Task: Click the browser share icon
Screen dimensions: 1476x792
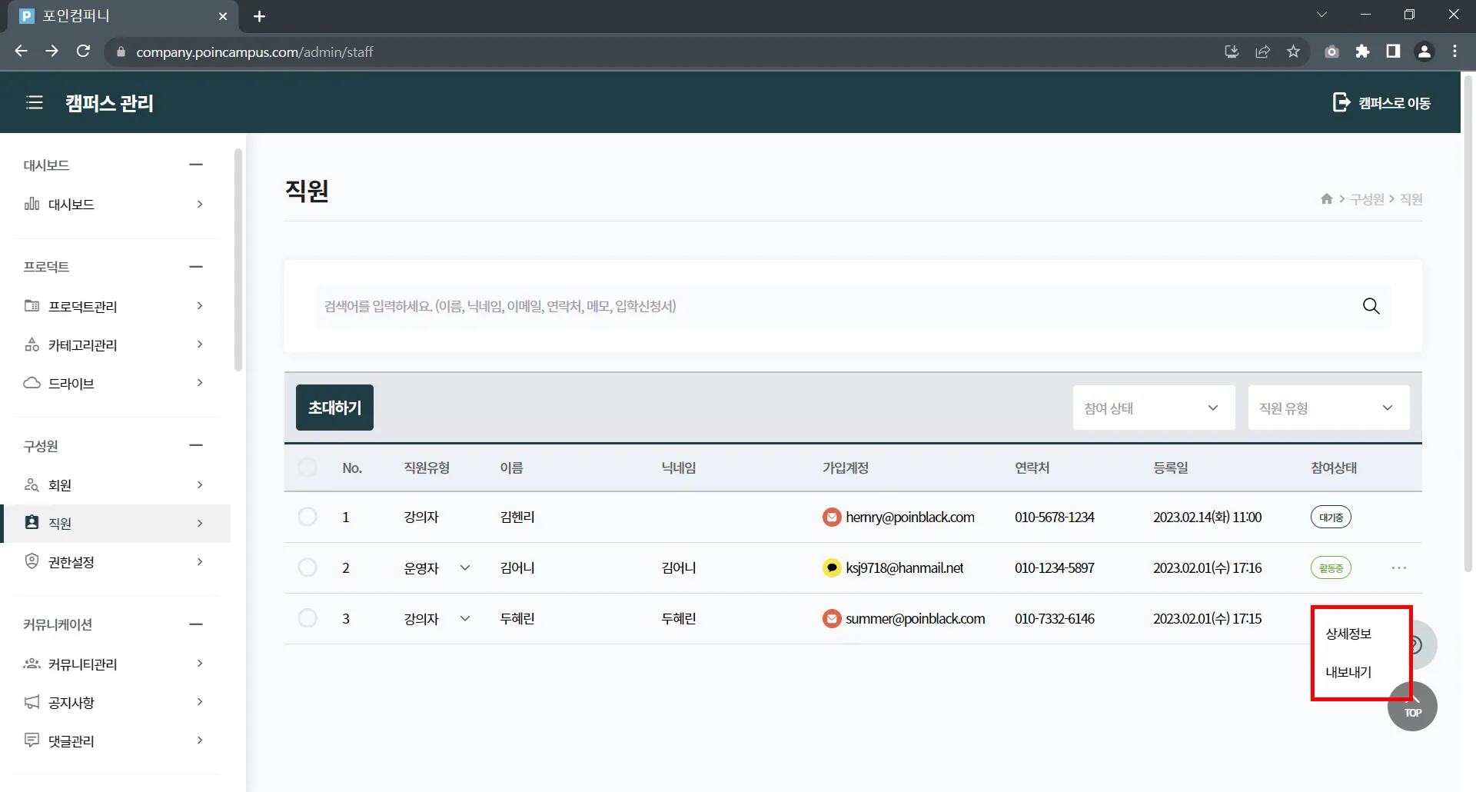Action: pos(1262,52)
